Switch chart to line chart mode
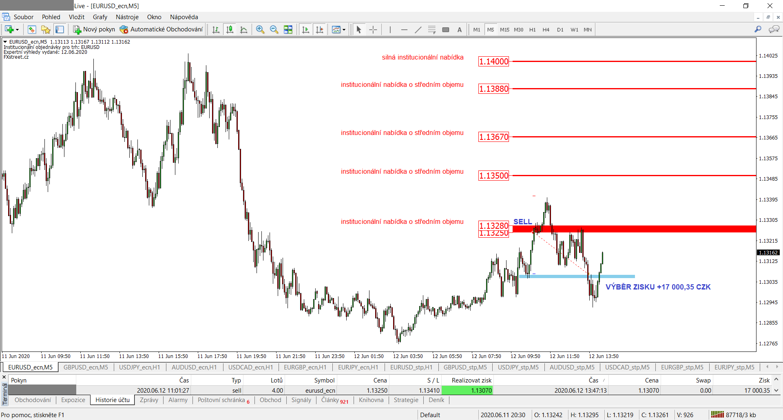Image resolution: width=783 pixels, height=420 pixels. click(244, 29)
